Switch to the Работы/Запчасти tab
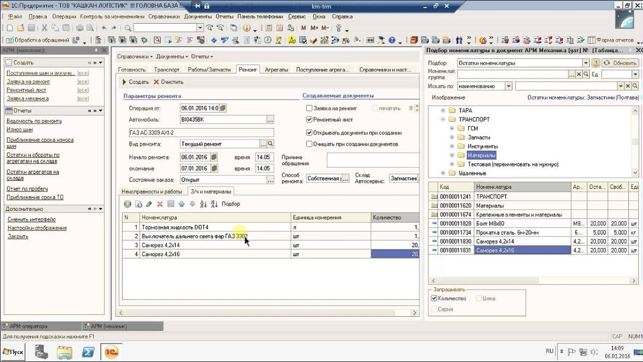 tap(209, 69)
